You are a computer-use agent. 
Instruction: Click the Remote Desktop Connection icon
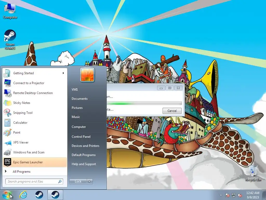point(7,93)
